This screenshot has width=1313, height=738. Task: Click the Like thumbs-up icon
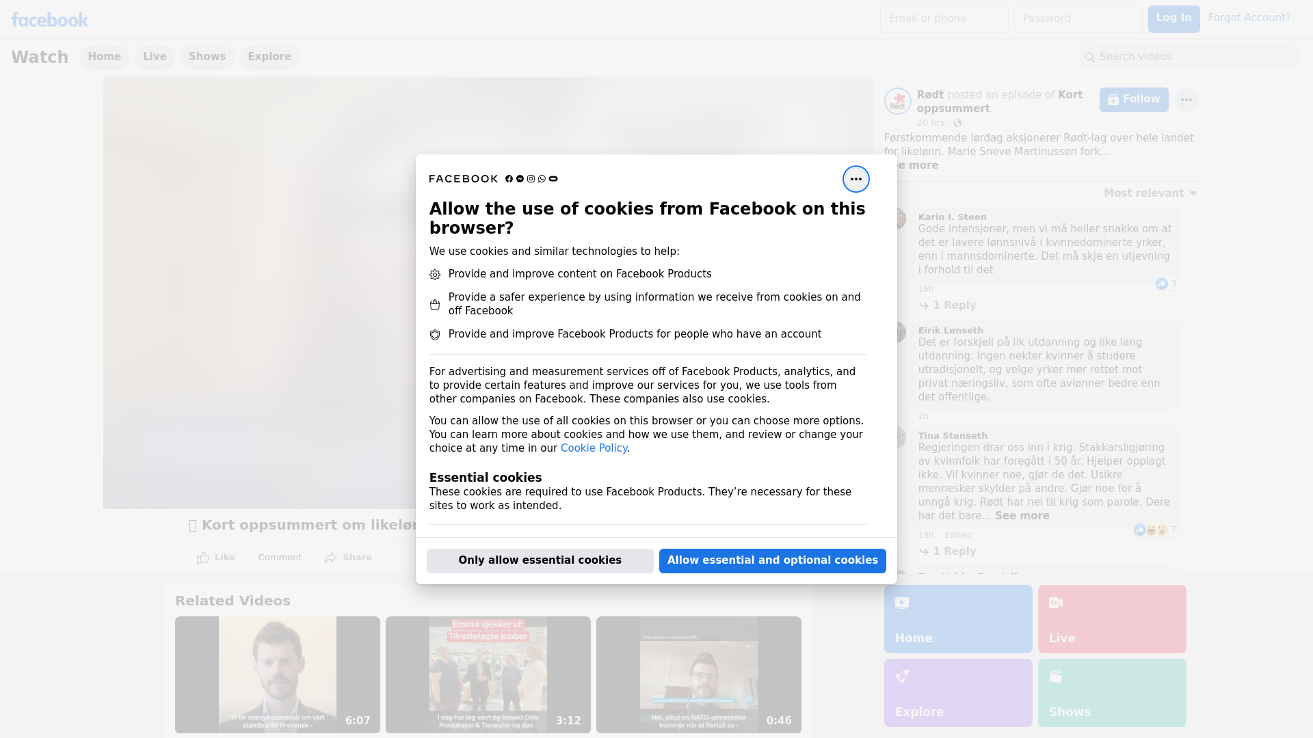(x=203, y=558)
